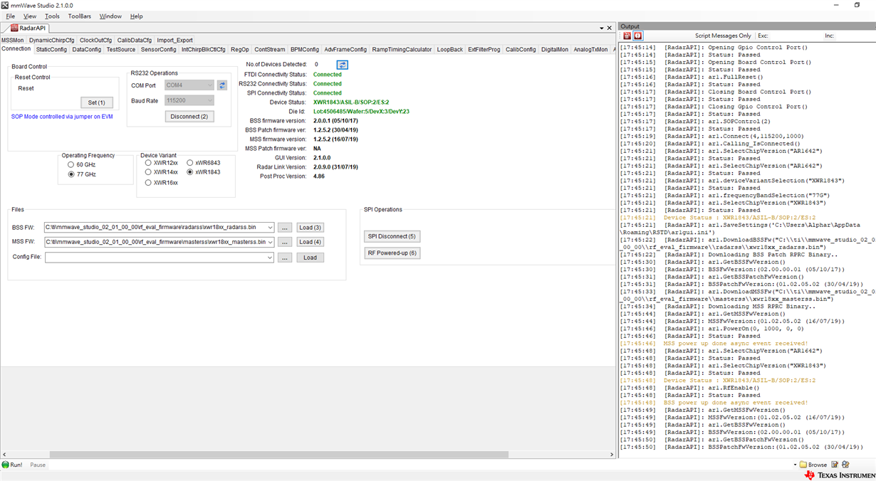Toggle the red info icon in Output toolbar

(638, 36)
